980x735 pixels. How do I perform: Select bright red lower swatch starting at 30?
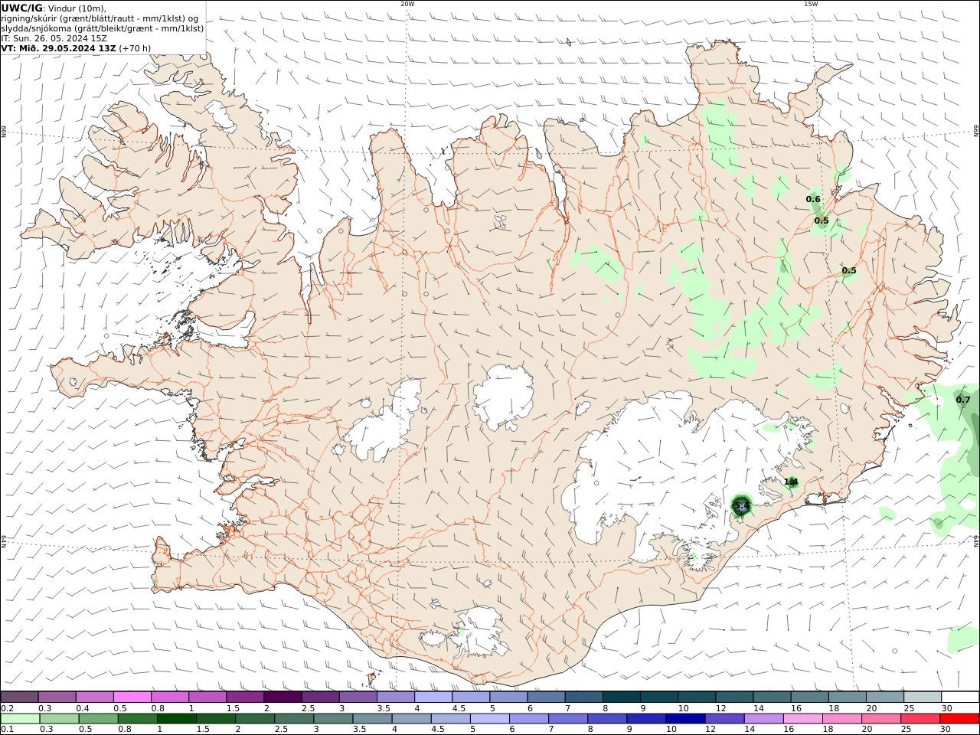coord(959,719)
